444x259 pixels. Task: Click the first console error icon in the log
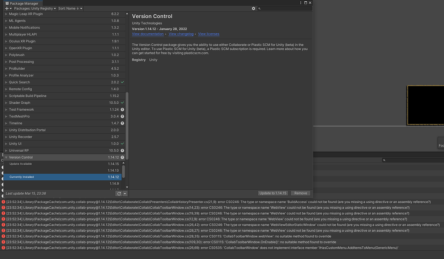tap(3, 201)
